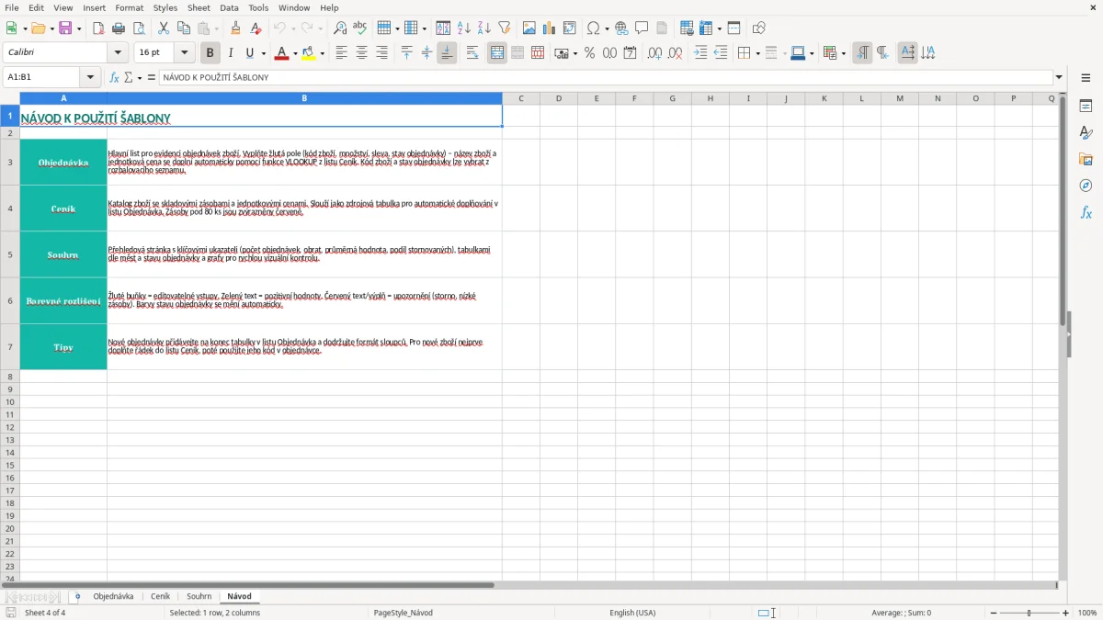Apply the red font color swatch
1103x620 pixels.
[281, 53]
